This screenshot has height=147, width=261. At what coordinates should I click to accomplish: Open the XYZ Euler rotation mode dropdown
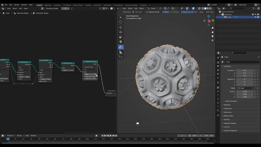coord(245,88)
